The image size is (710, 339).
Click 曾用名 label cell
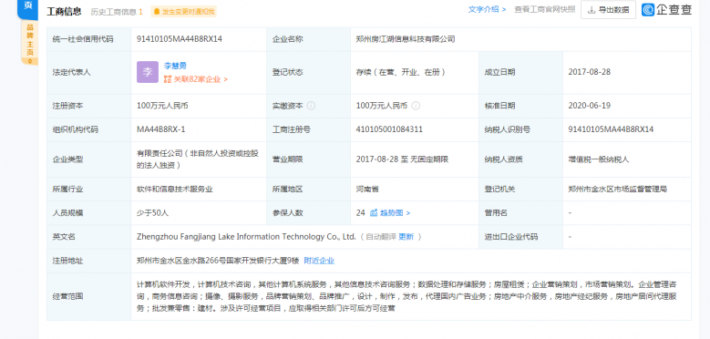(x=520, y=212)
